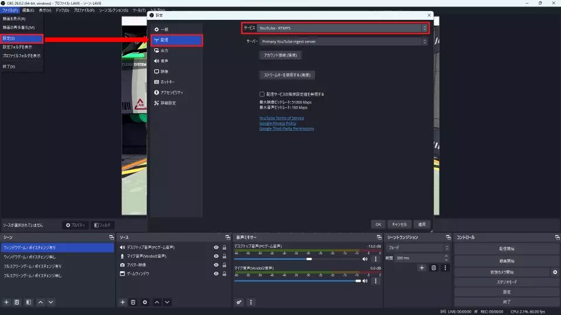The width and height of the screenshot is (561, 315).
Task: Choose 設定(S) in the File menu
Action: (22, 38)
